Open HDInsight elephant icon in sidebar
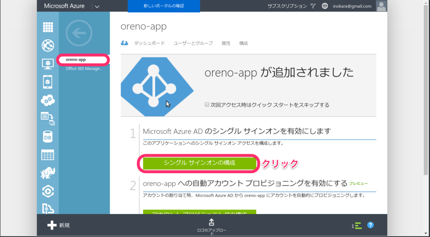This screenshot has width=430, height=237. click(48, 173)
